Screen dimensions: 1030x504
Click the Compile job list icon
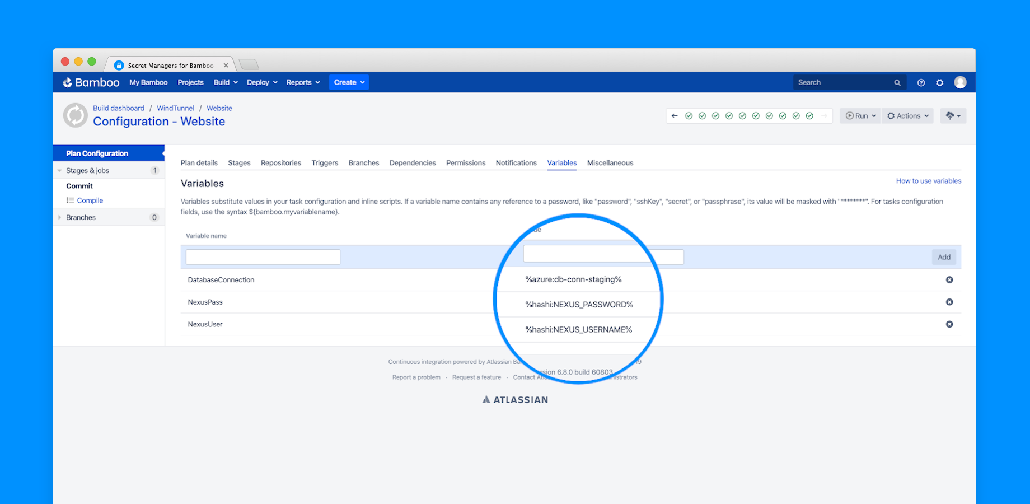tap(70, 200)
